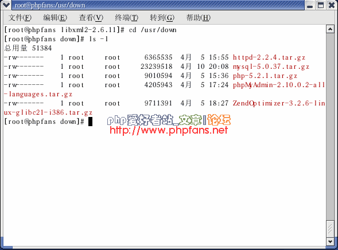Open the 帮助(H) menu
Image resolution: width=338 pixels, height=250 pixels.
click(198, 18)
